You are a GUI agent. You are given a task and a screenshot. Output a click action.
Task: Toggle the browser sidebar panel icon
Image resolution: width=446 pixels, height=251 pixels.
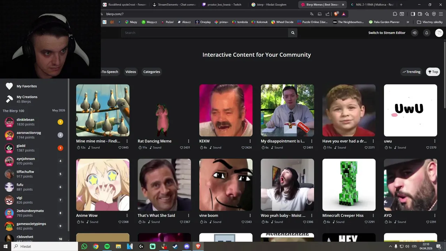pos(413,14)
